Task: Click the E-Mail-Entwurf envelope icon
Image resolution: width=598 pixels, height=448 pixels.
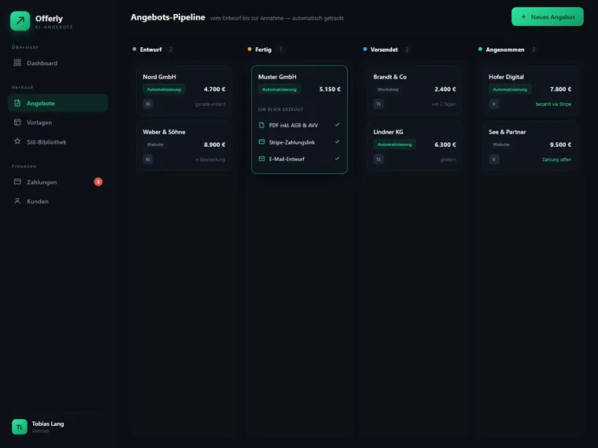Action: coord(261,159)
